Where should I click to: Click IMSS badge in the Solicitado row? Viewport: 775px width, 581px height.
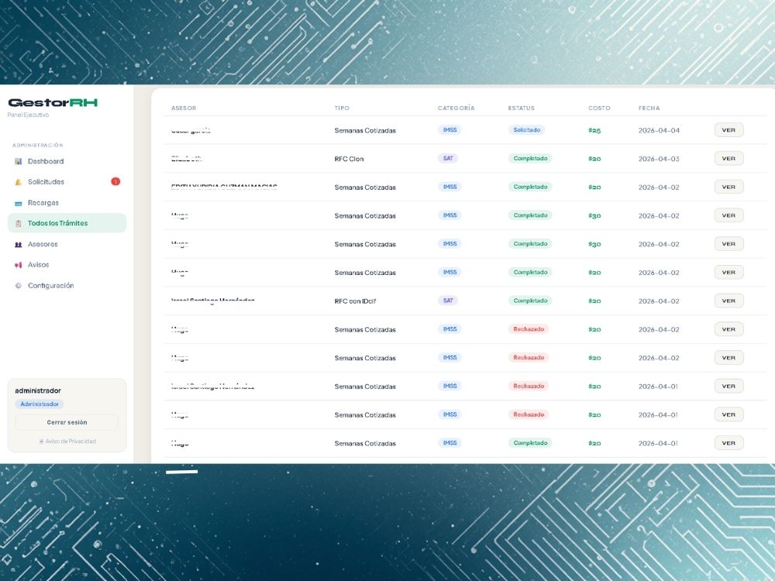(x=449, y=130)
